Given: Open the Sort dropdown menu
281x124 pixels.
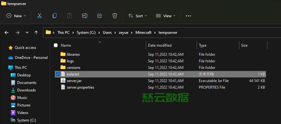Looking at the screenshot, I should tap(138, 16).
